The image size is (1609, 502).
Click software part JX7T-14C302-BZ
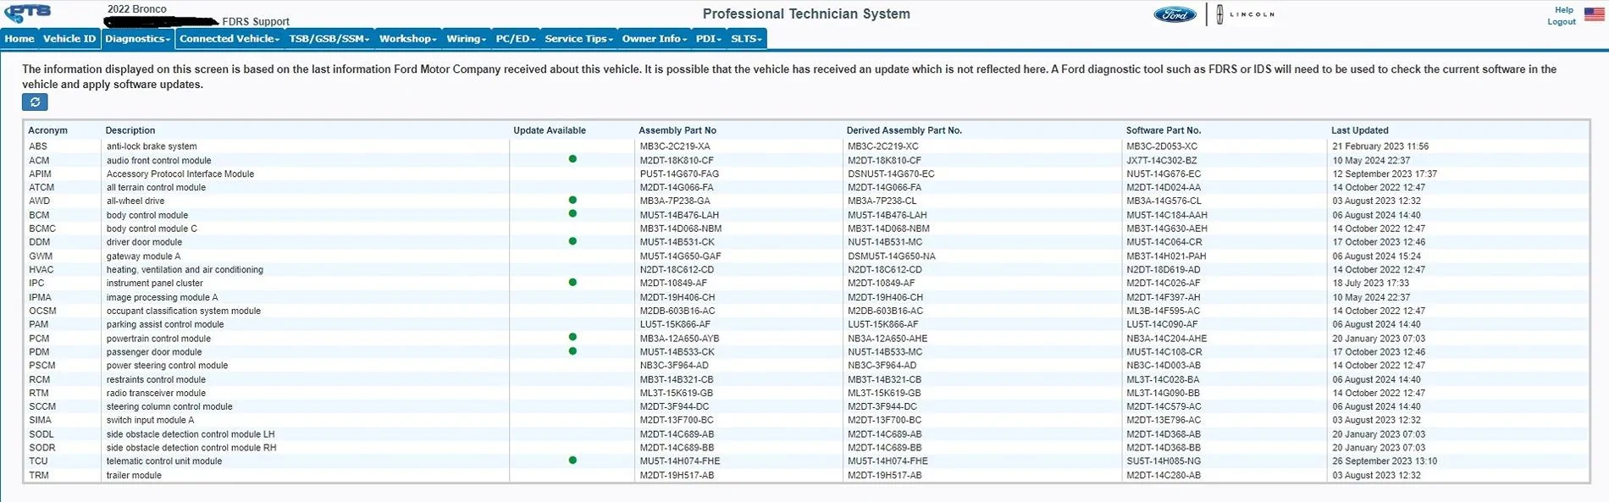pyautogui.click(x=1162, y=160)
